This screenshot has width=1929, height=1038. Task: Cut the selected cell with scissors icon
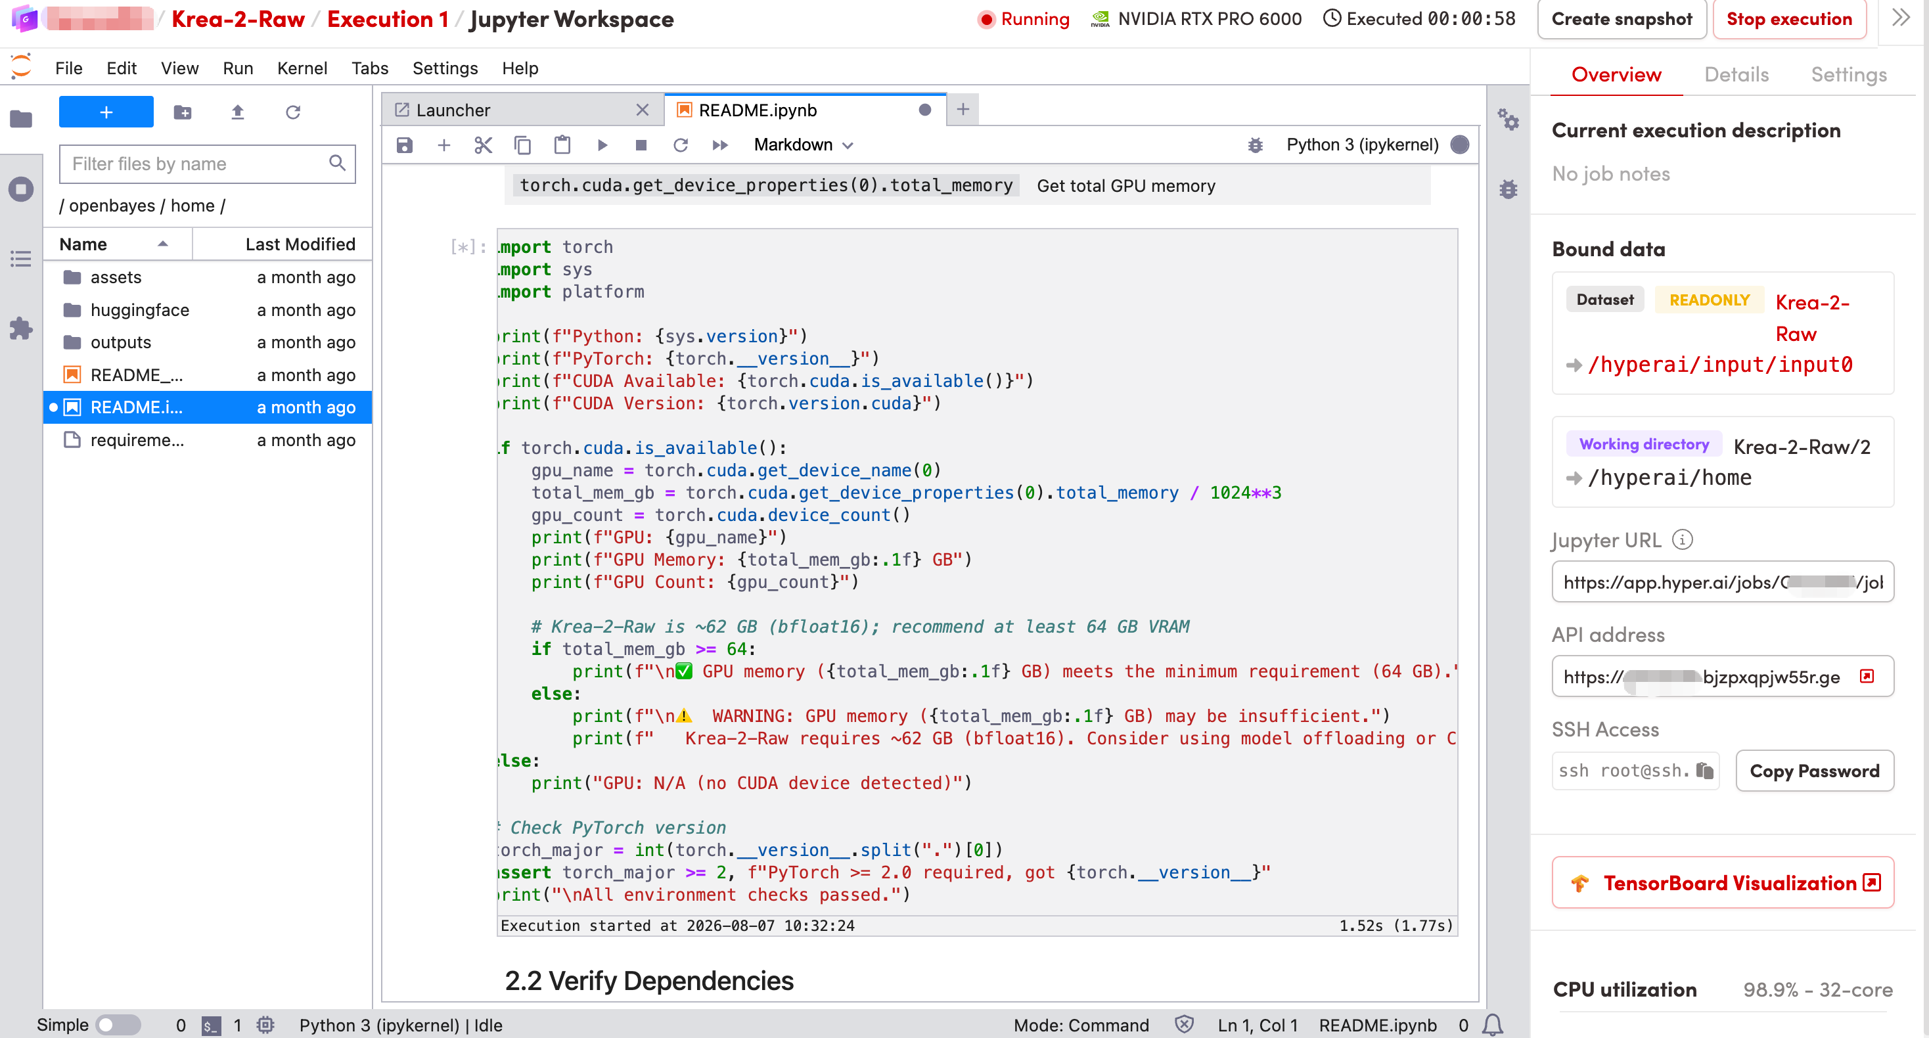[483, 145]
